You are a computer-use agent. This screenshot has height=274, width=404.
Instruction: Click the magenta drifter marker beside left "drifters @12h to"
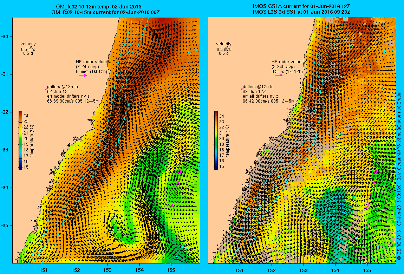point(46,89)
